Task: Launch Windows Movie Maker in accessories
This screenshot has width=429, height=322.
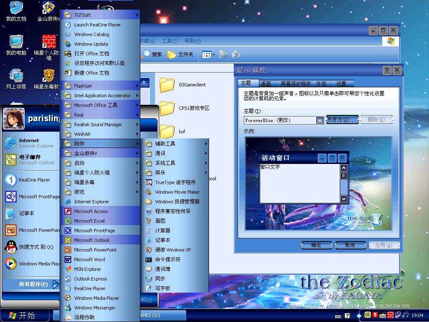Action: pyautogui.click(x=175, y=192)
